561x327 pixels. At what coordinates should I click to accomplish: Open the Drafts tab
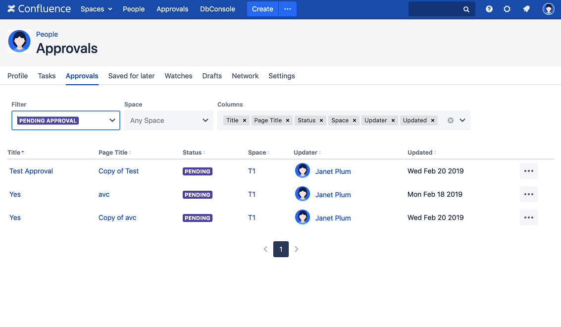point(212,76)
